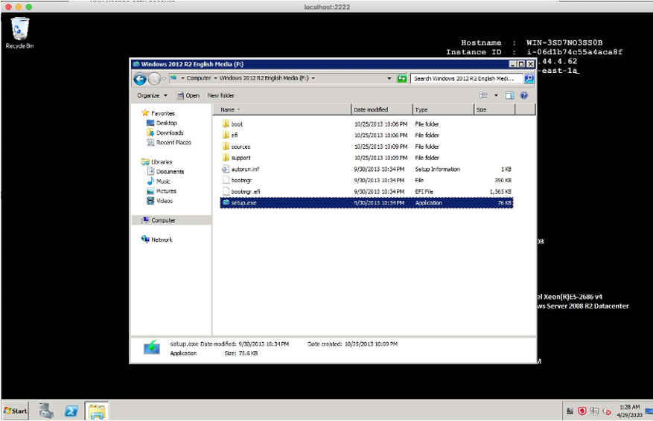Click the Start button

point(15,411)
